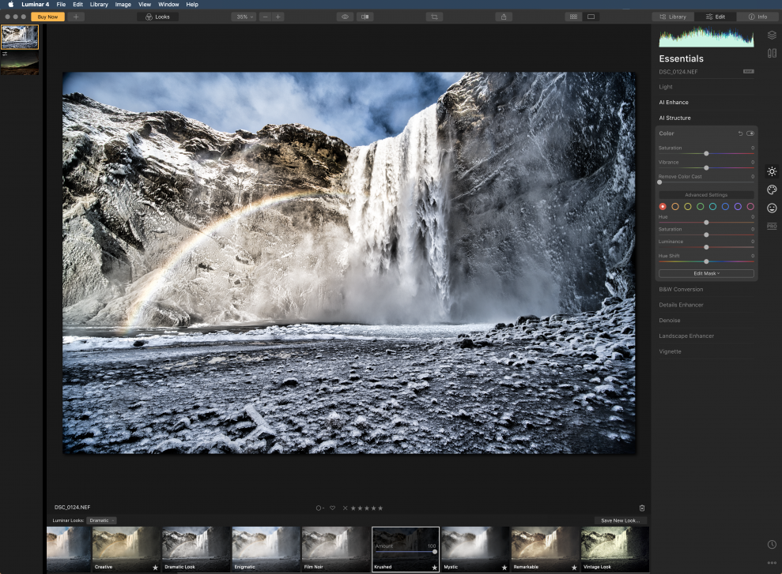Open the Canvas tools icon
This screenshot has width=782, height=574.
click(x=772, y=54)
